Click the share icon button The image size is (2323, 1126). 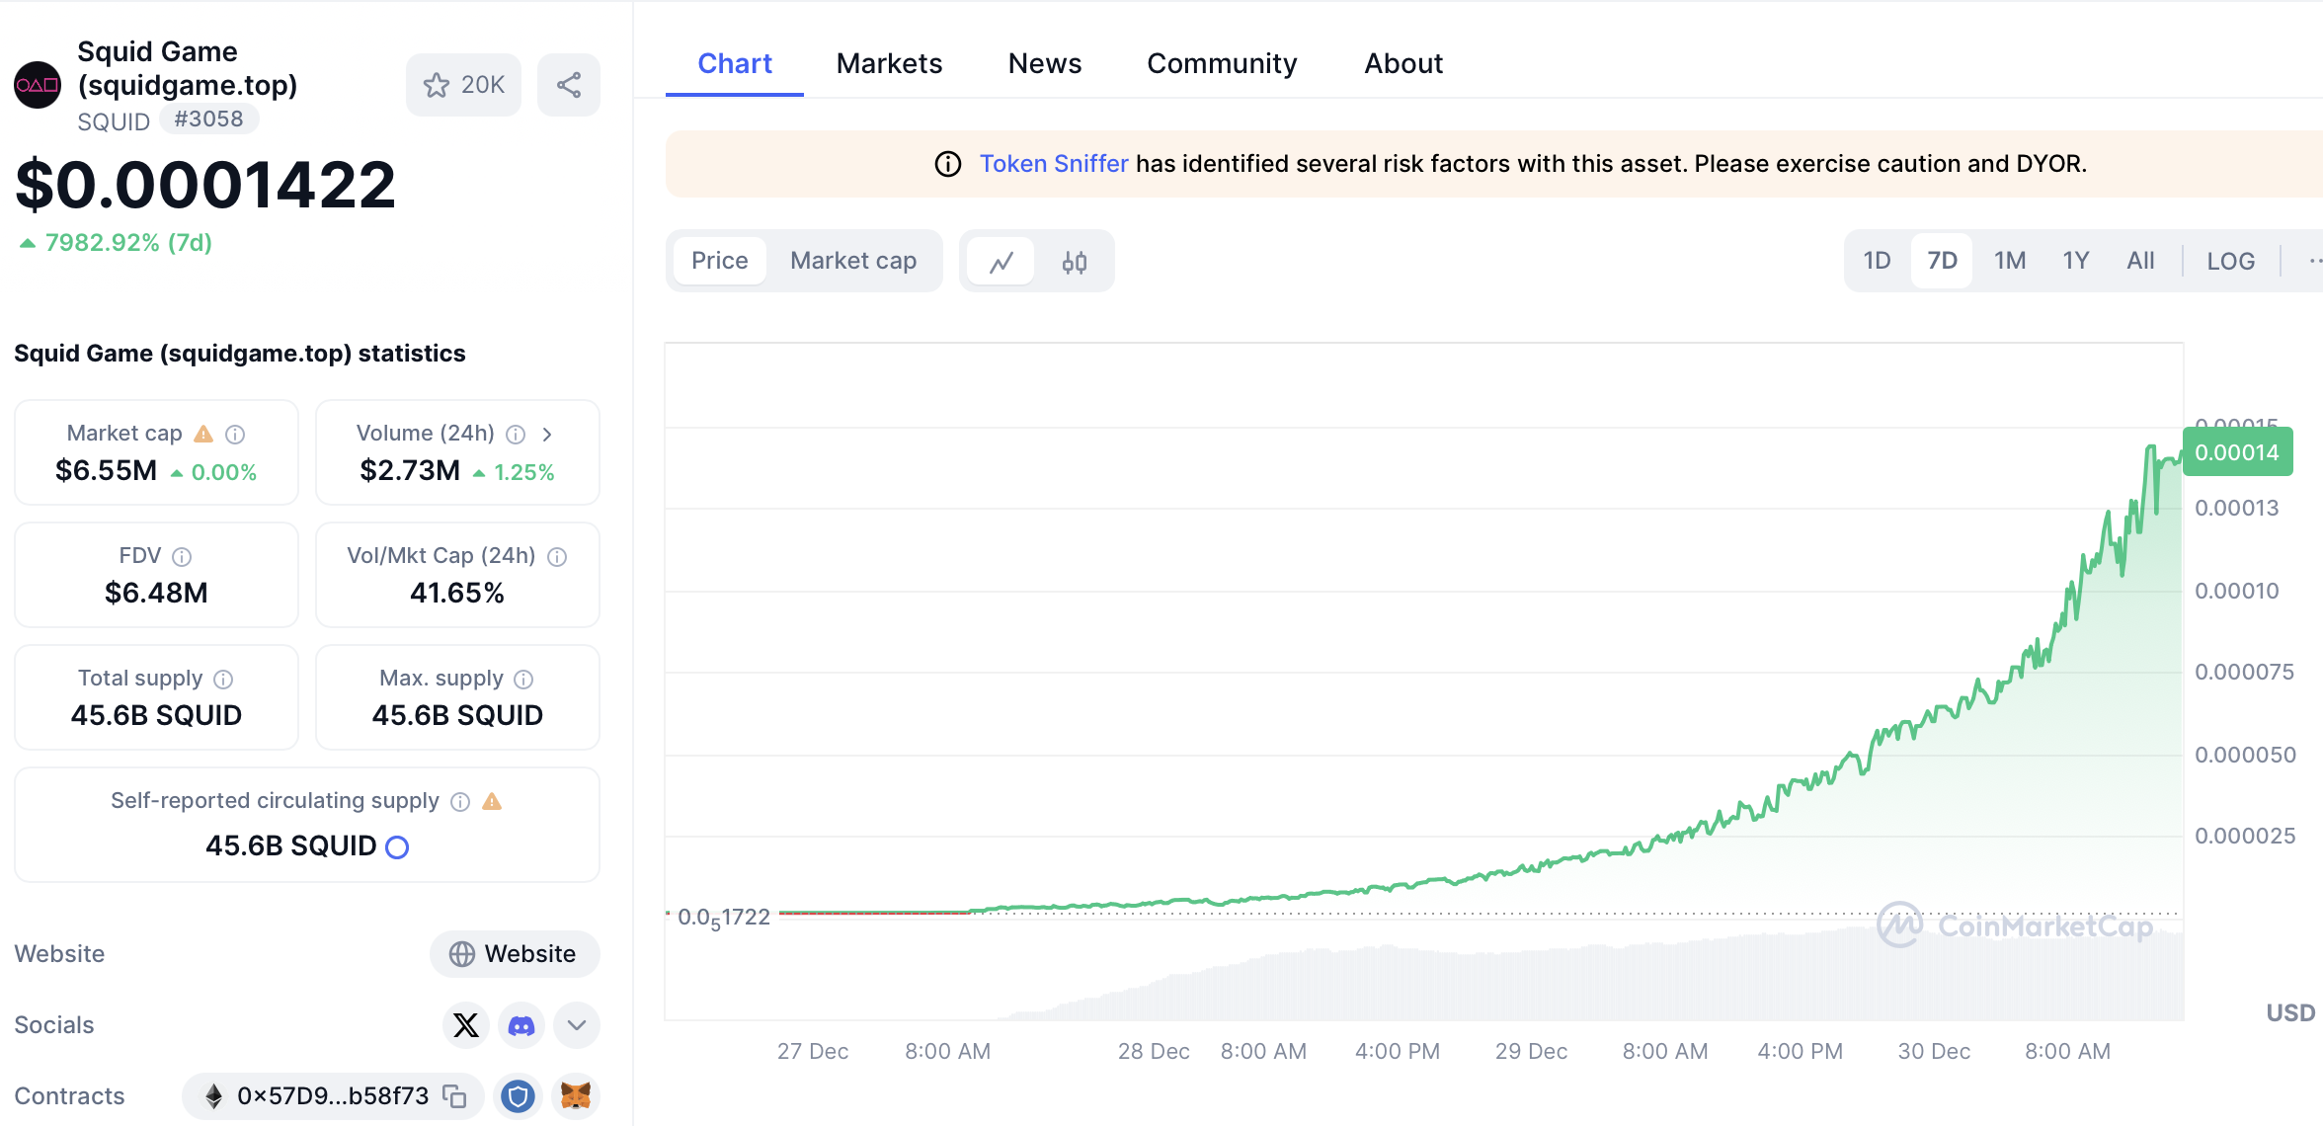[x=568, y=85]
